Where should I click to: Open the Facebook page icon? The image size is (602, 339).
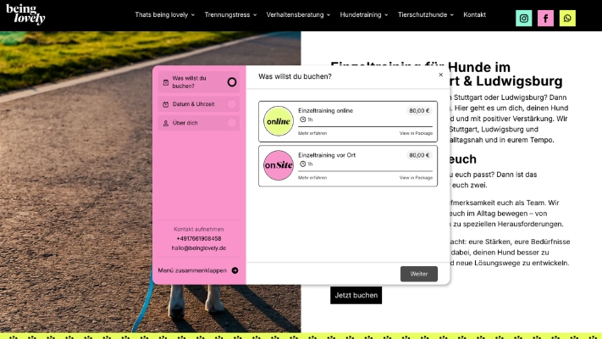pyautogui.click(x=546, y=18)
